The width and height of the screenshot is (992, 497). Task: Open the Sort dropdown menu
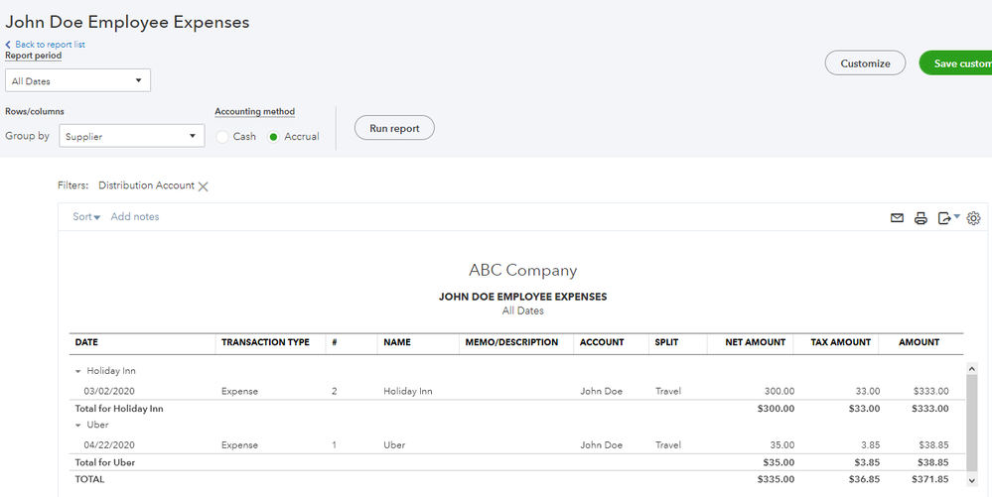click(86, 217)
